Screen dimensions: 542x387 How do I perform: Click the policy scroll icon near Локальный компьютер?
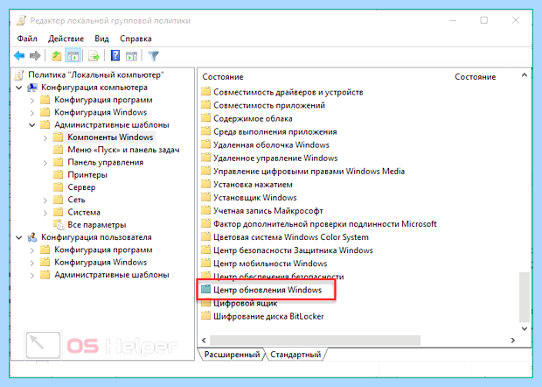(19, 74)
